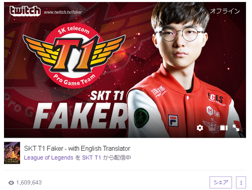Image resolution: width=252 pixels, height=190 pixels.
Task: Click the large FAKER banner text
Action: pos(81,115)
